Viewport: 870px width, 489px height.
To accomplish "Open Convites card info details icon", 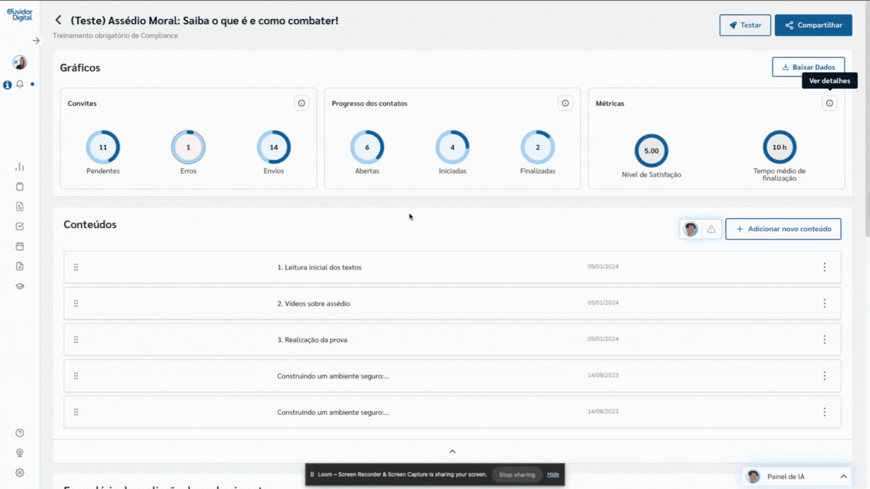I will click(301, 103).
